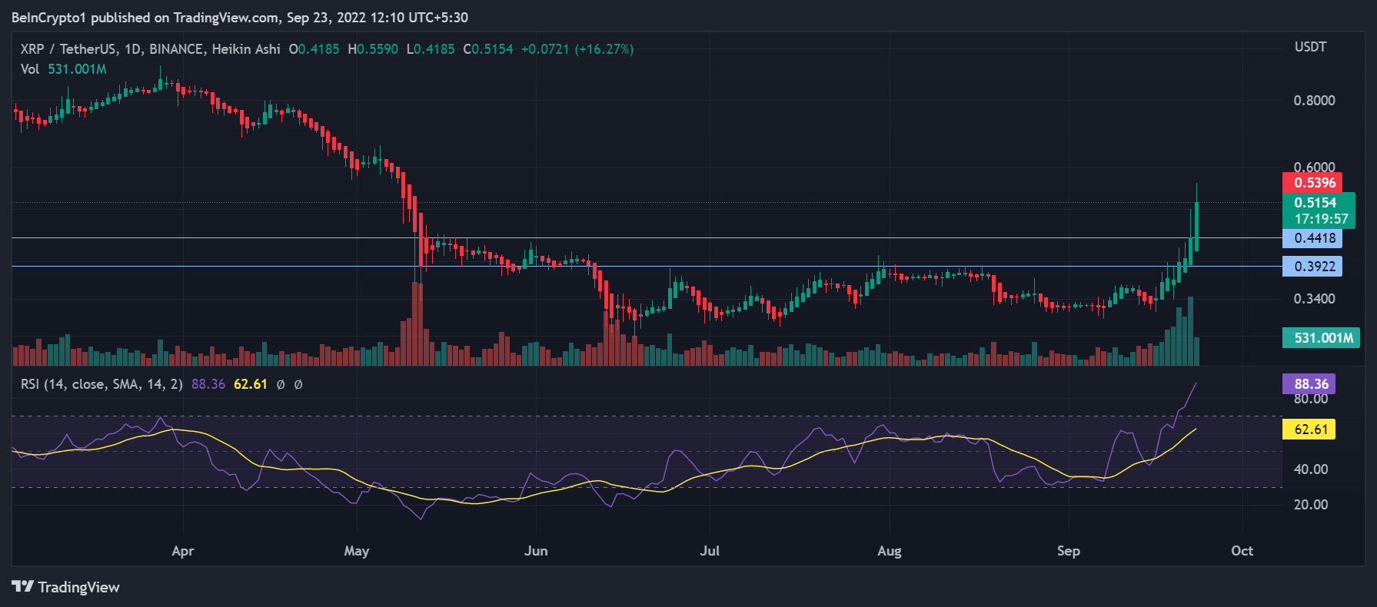Image resolution: width=1377 pixels, height=607 pixels.
Task: Click the Vol indicator legend label
Action: point(30,69)
